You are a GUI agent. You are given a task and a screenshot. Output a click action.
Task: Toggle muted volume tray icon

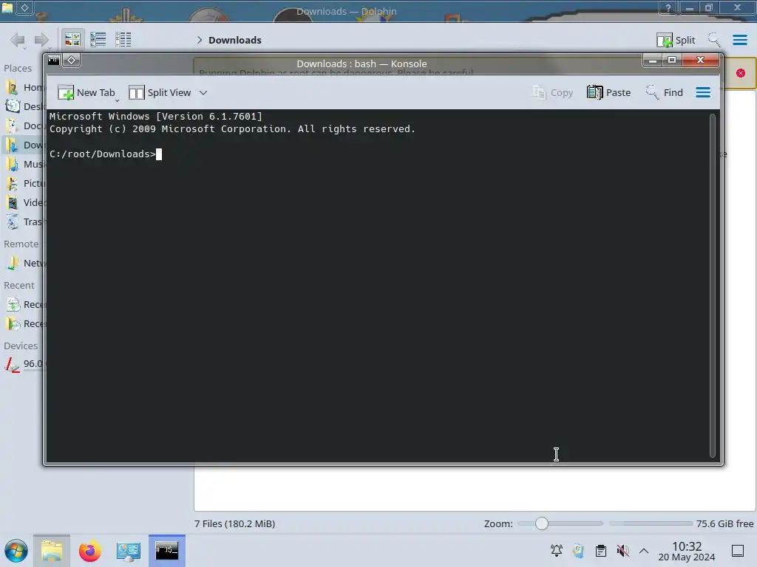click(622, 551)
